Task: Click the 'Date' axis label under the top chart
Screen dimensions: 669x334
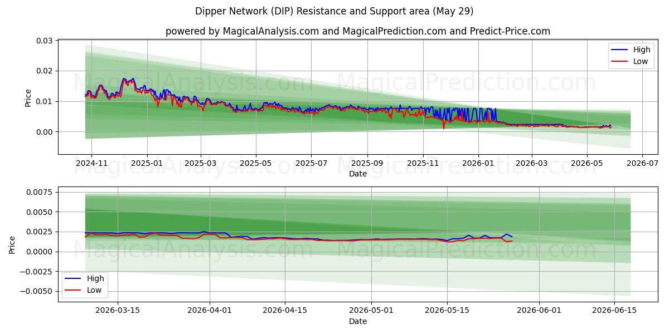Action: point(358,174)
